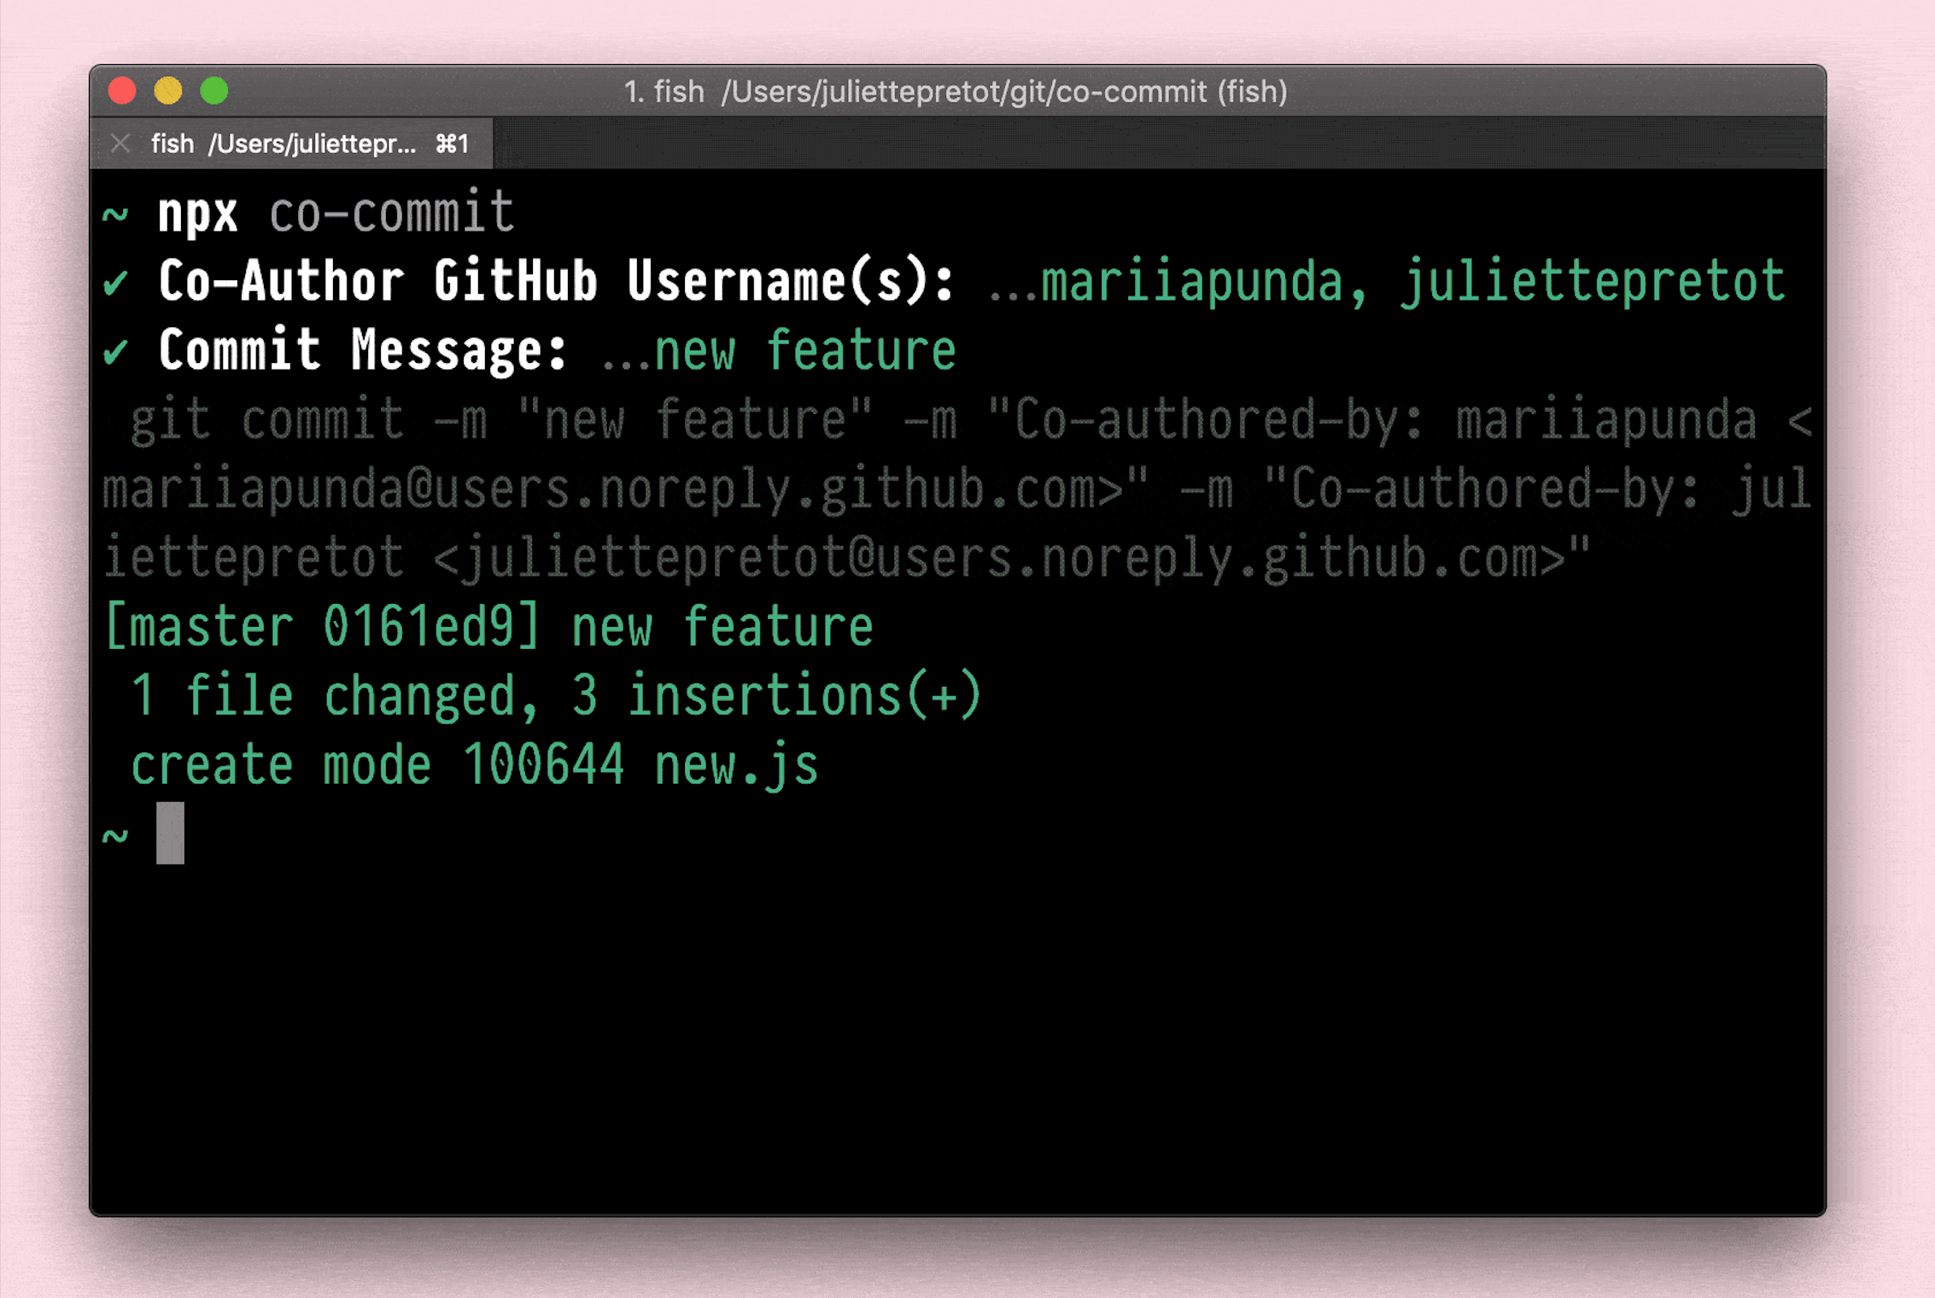Click the red close window button
Screen dimensions: 1935x1298
tap(123, 91)
